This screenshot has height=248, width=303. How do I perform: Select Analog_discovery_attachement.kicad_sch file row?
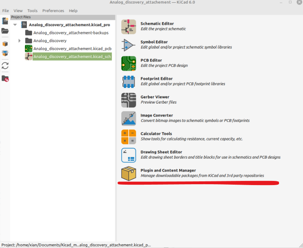[x=72, y=56]
